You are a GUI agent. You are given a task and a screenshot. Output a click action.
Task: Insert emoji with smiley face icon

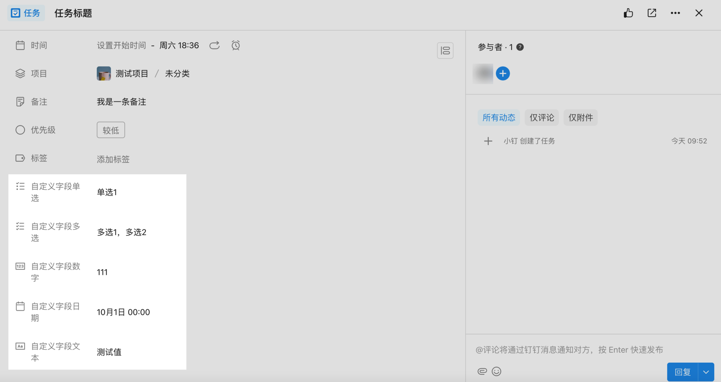pos(496,371)
